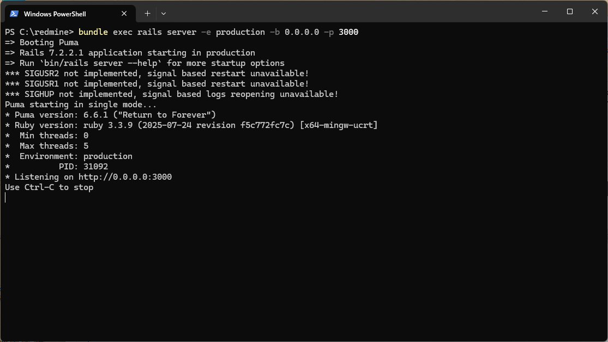Open the new tab dropdown chevron
This screenshot has height=342, width=608.
[x=163, y=13]
